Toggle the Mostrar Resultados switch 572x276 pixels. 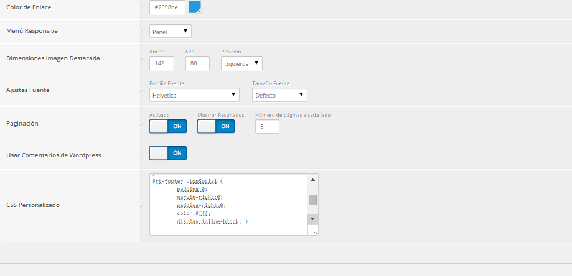tap(216, 126)
